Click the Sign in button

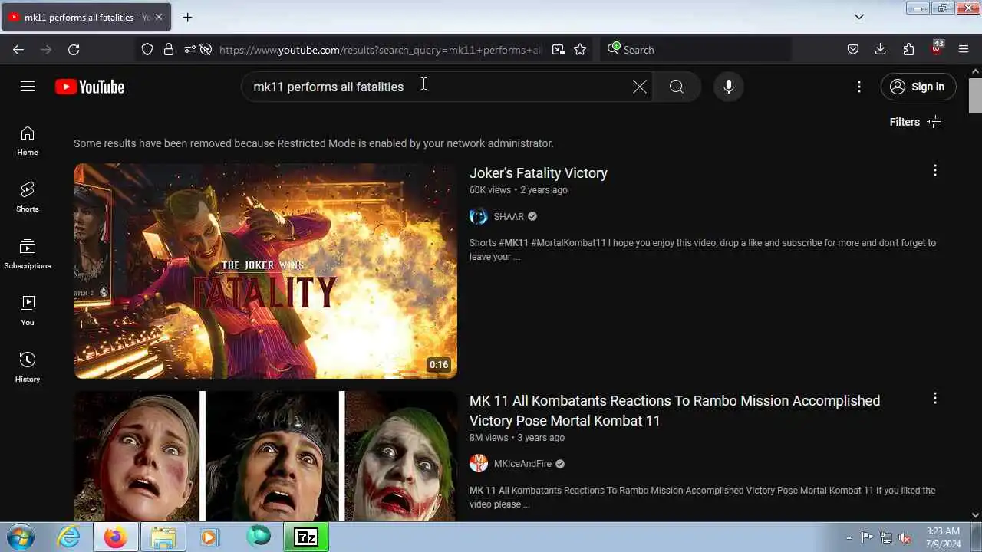coord(918,87)
